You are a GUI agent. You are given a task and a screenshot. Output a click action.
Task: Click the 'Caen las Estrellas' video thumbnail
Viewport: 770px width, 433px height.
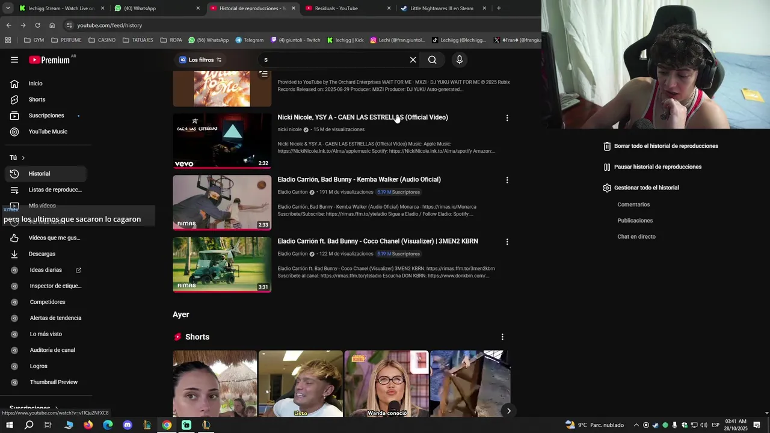tap(222, 140)
